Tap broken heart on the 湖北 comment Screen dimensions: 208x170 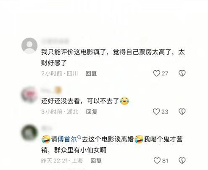(x=182, y=112)
